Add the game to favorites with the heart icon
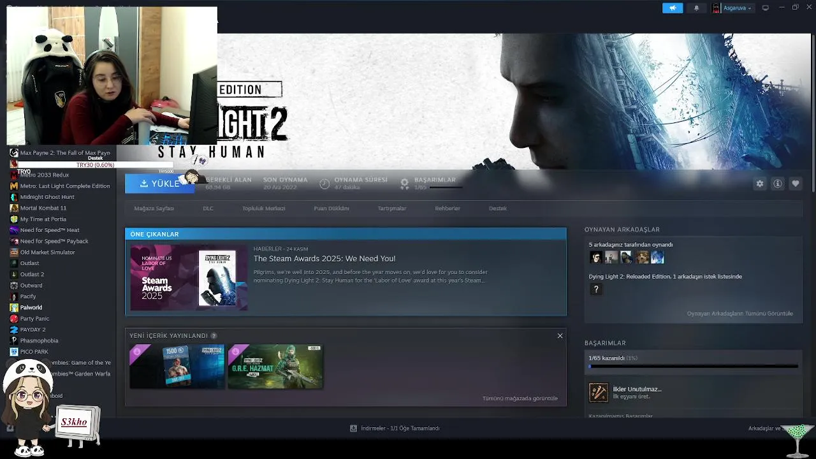Viewport: 816px width, 459px height. 796,184
